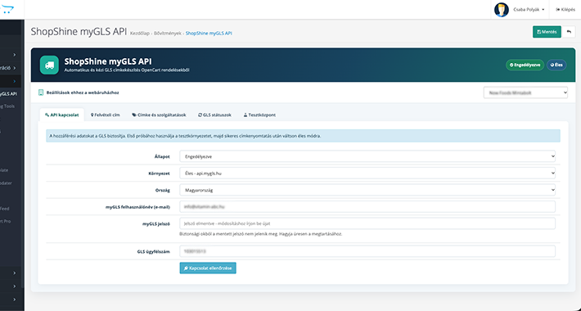Click the sidebar item ending in Pro
Screen dimensions: 581x311
6,221
